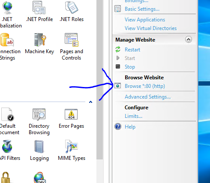
Task: Select the Directory Browsing label text
Action: 39,129
